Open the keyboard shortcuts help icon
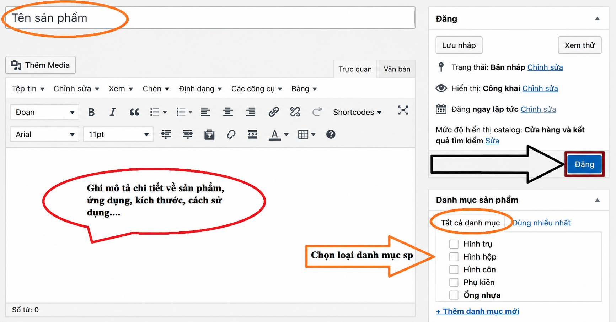Screen dimensions: 616x322 (x=331, y=135)
